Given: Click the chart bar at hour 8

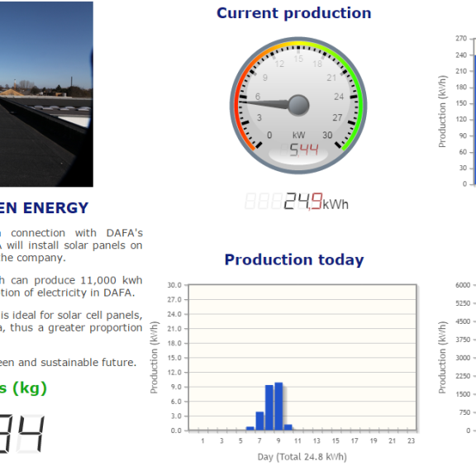Looking at the screenshot, I should (x=269, y=407).
